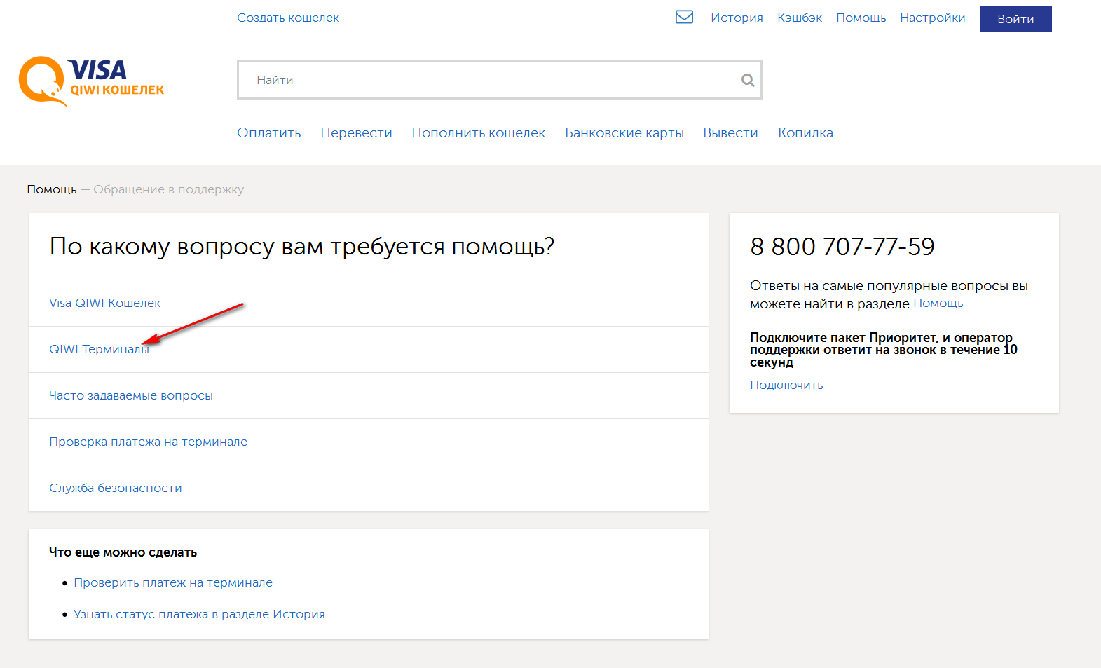Click heading По какому вопросу вам требуется помощь?

pyautogui.click(x=302, y=246)
